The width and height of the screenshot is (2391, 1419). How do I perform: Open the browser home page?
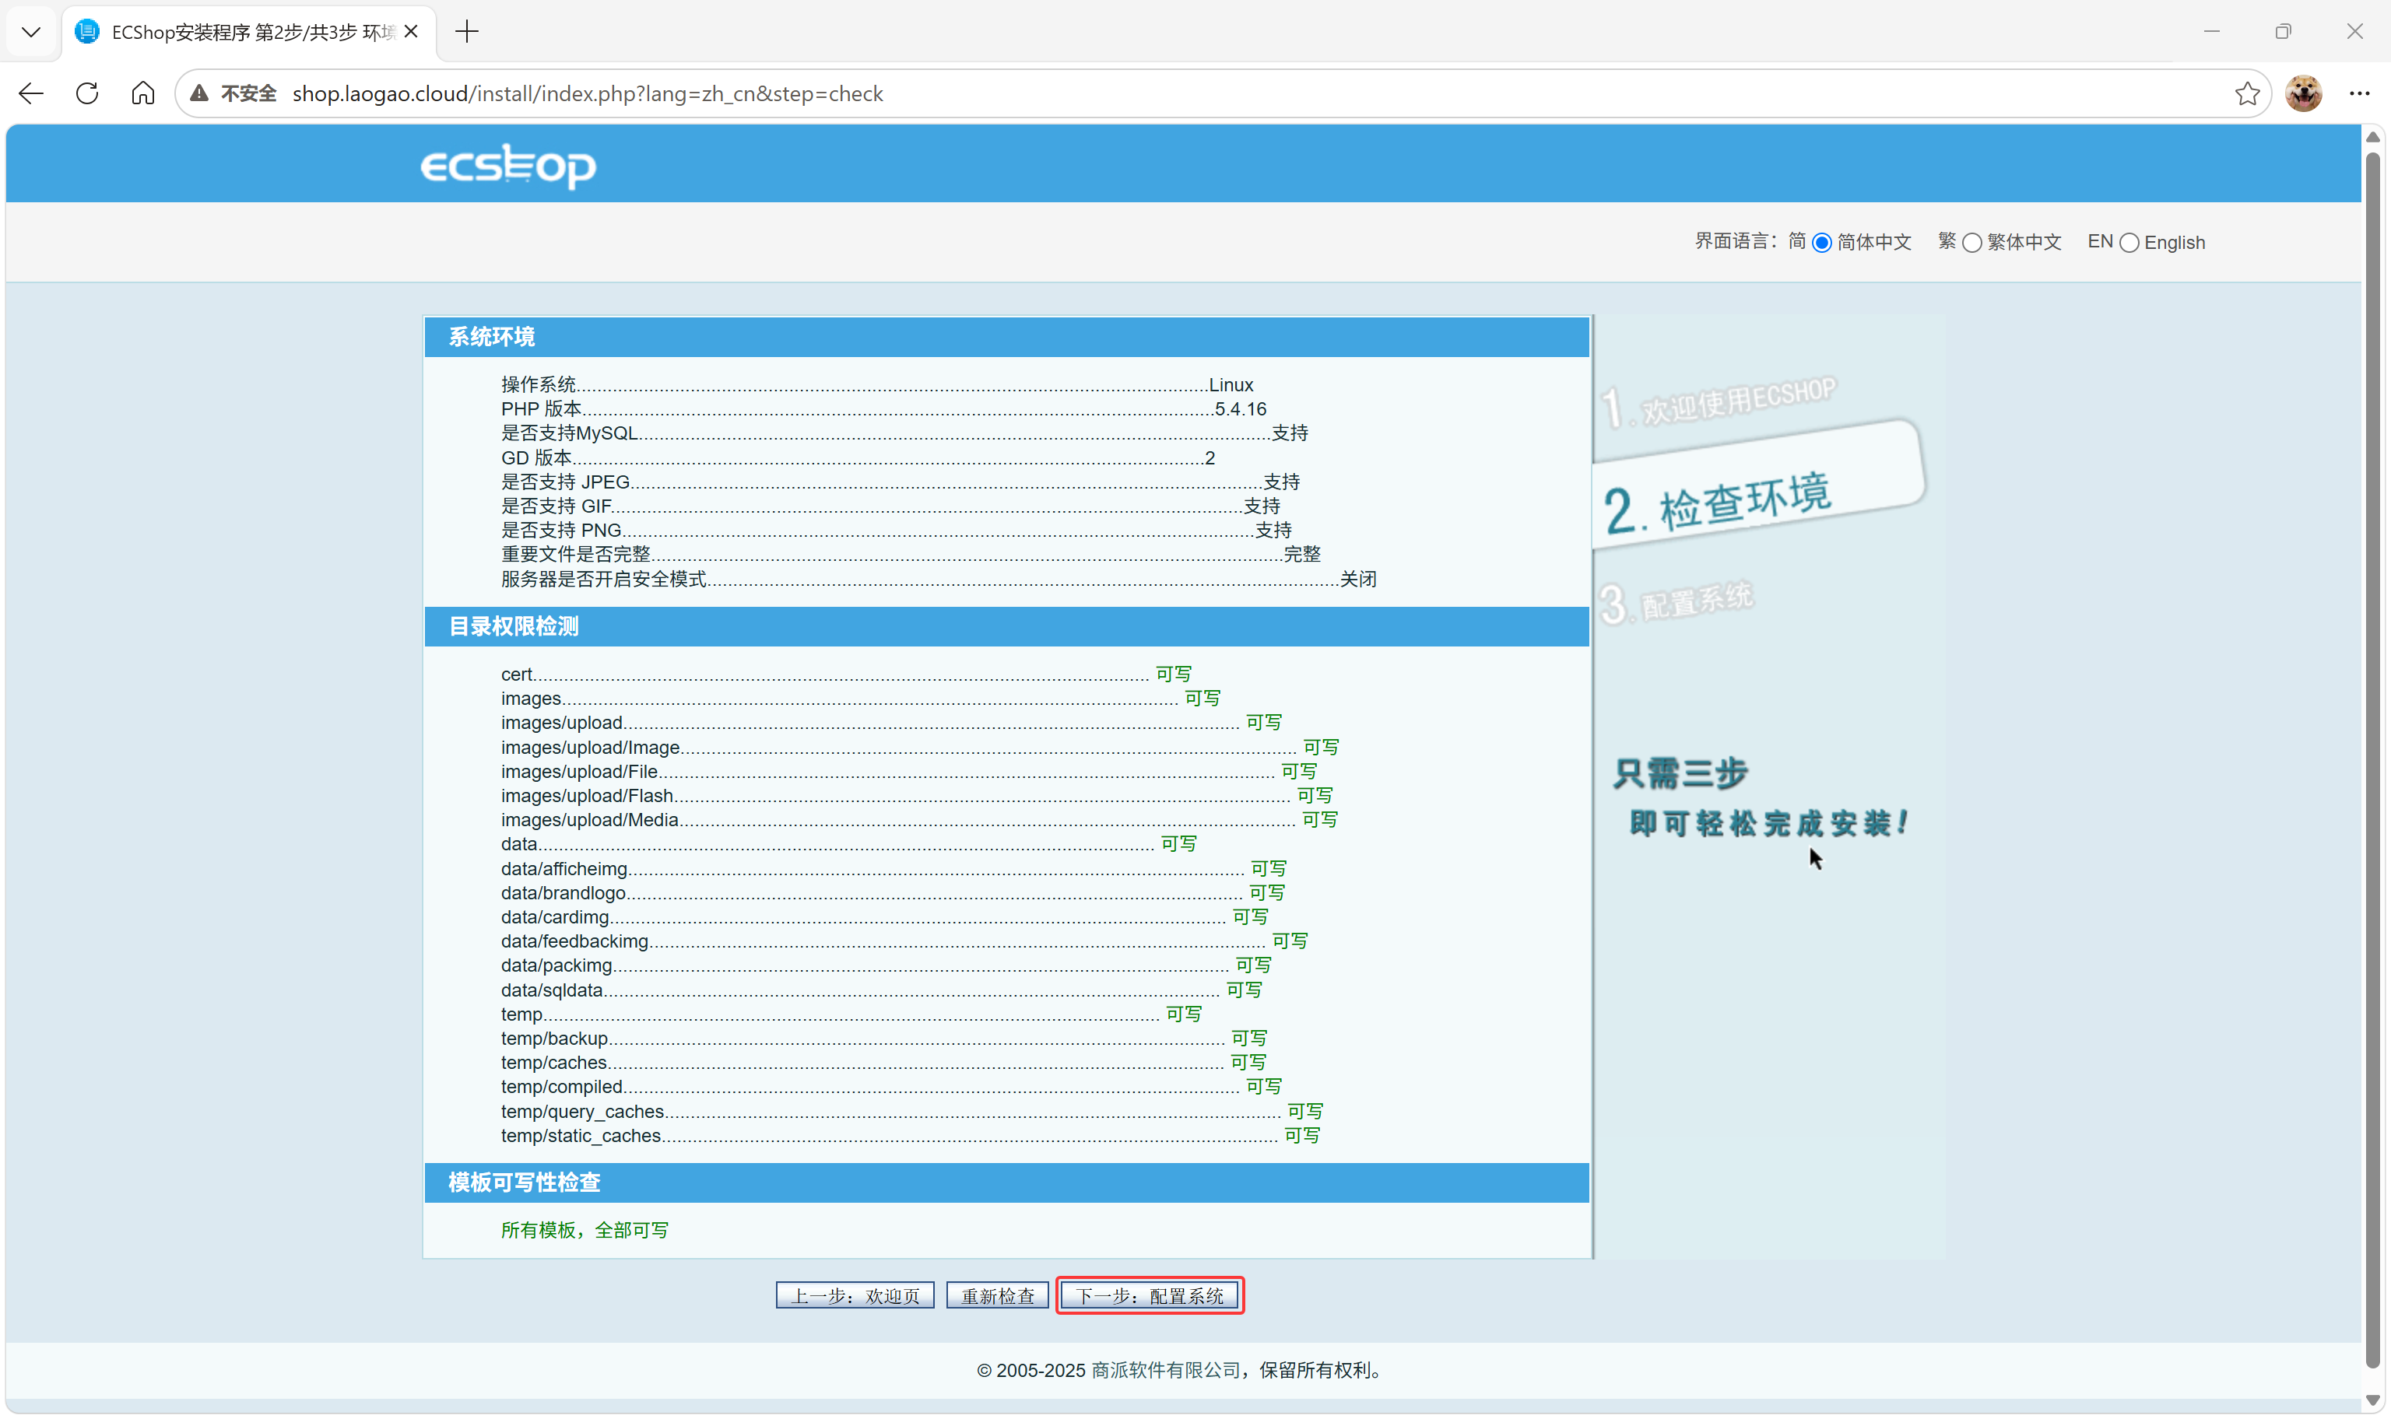[142, 93]
